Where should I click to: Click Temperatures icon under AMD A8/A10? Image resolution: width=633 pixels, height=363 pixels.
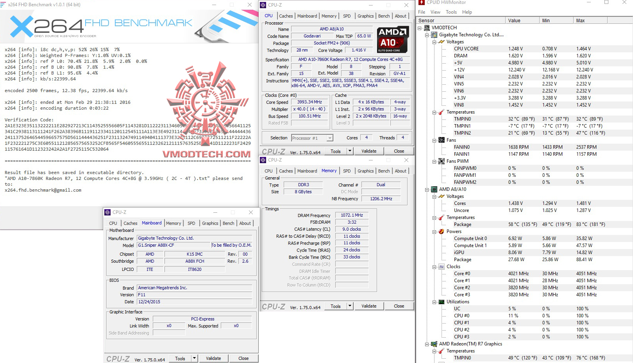pos(442,217)
